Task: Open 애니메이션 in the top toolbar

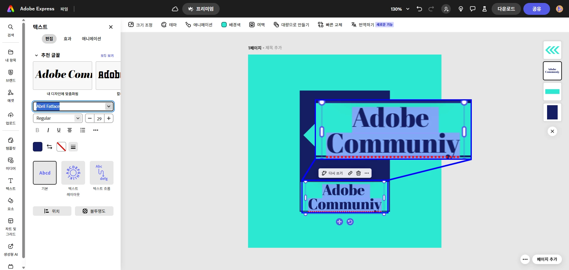Action: pyautogui.click(x=199, y=25)
